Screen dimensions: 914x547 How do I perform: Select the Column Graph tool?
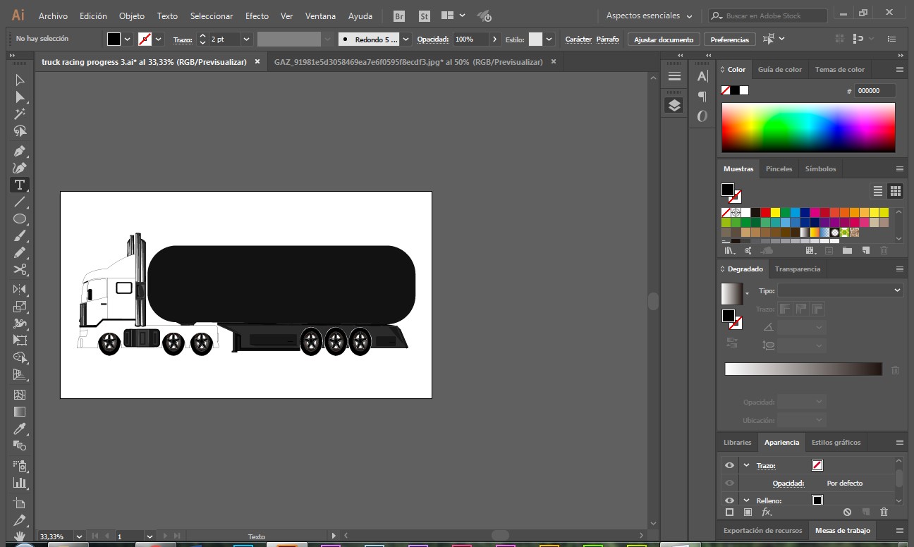pyautogui.click(x=20, y=483)
